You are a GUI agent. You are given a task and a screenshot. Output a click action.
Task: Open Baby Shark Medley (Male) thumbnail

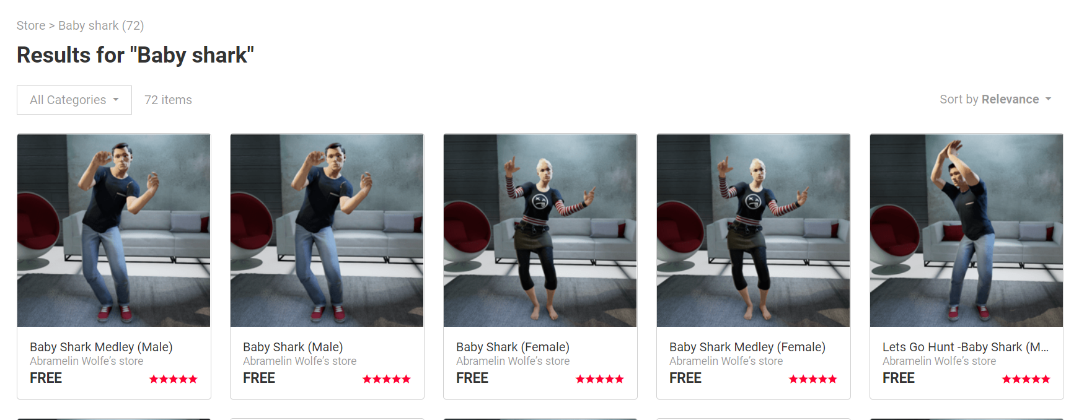point(114,230)
